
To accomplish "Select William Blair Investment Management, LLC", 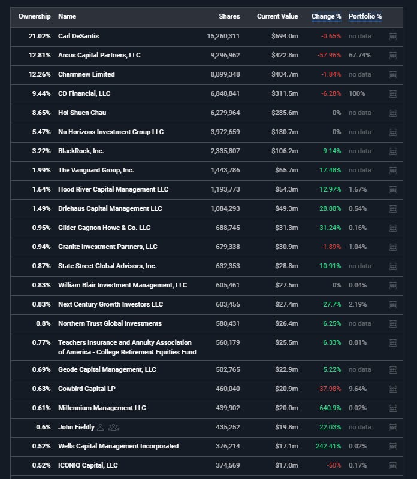I will (x=122, y=285).
